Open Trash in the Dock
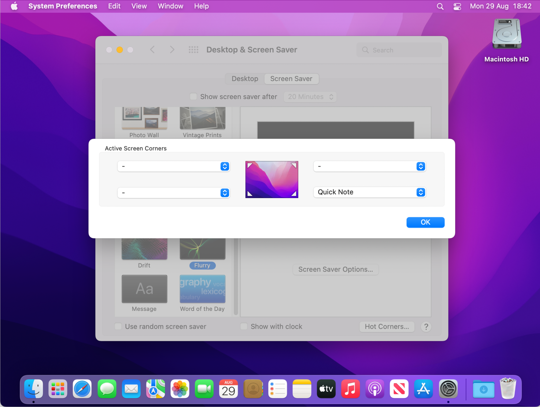This screenshot has height=407, width=540. point(508,389)
